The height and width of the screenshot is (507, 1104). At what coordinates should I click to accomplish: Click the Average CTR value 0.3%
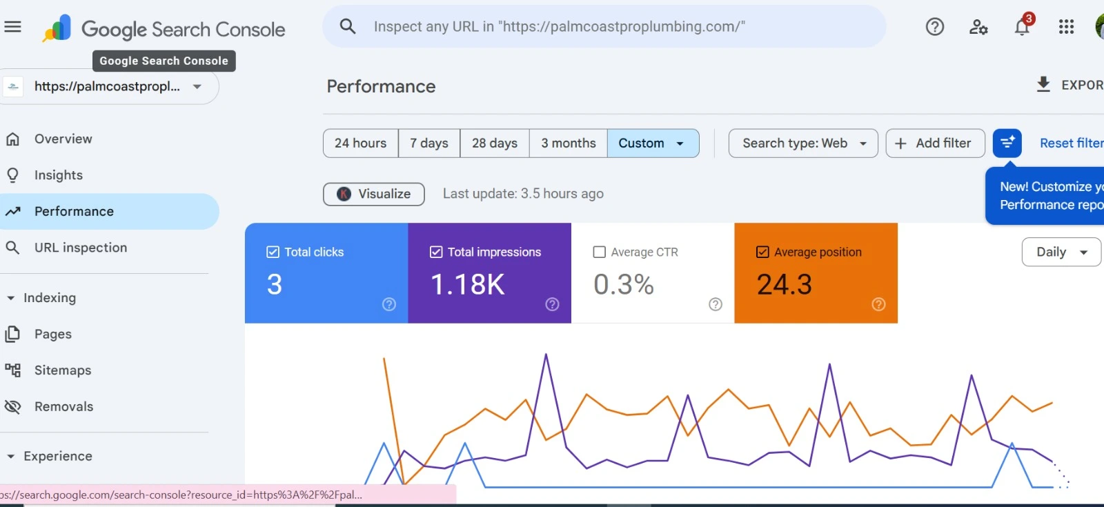click(624, 284)
